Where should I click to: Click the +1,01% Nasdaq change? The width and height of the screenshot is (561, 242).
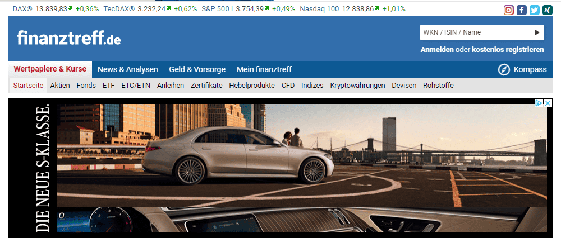pos(394,9)
